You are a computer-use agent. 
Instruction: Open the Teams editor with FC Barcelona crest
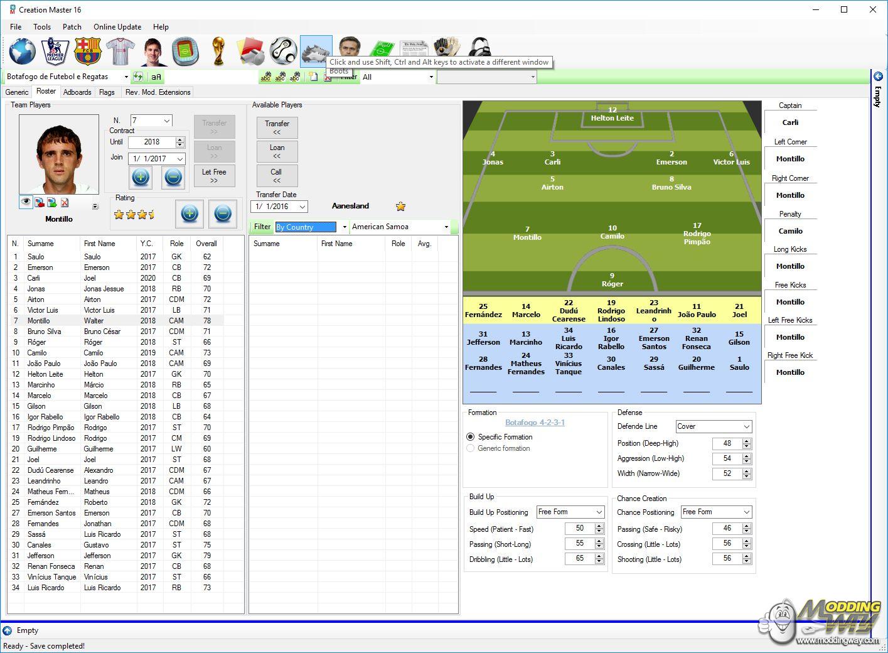(x=87, y=51)
